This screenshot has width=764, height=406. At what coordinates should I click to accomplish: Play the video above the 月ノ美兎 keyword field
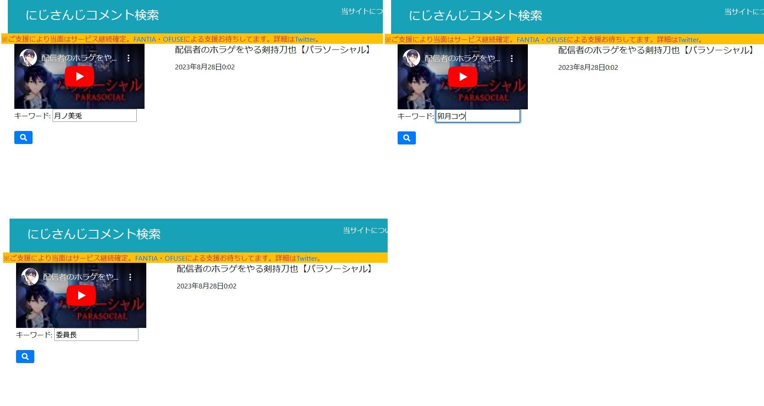(79, 77)
